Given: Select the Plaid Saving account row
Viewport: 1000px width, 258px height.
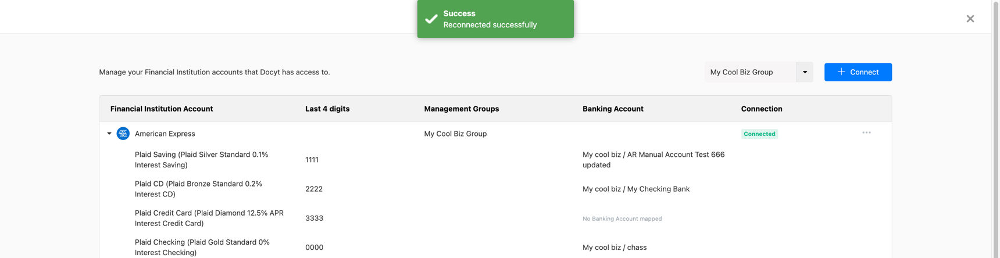Looking at the screenshot, I should 201,160.
